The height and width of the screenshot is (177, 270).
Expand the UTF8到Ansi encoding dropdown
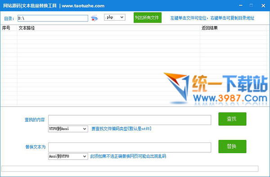click(68, 129)
